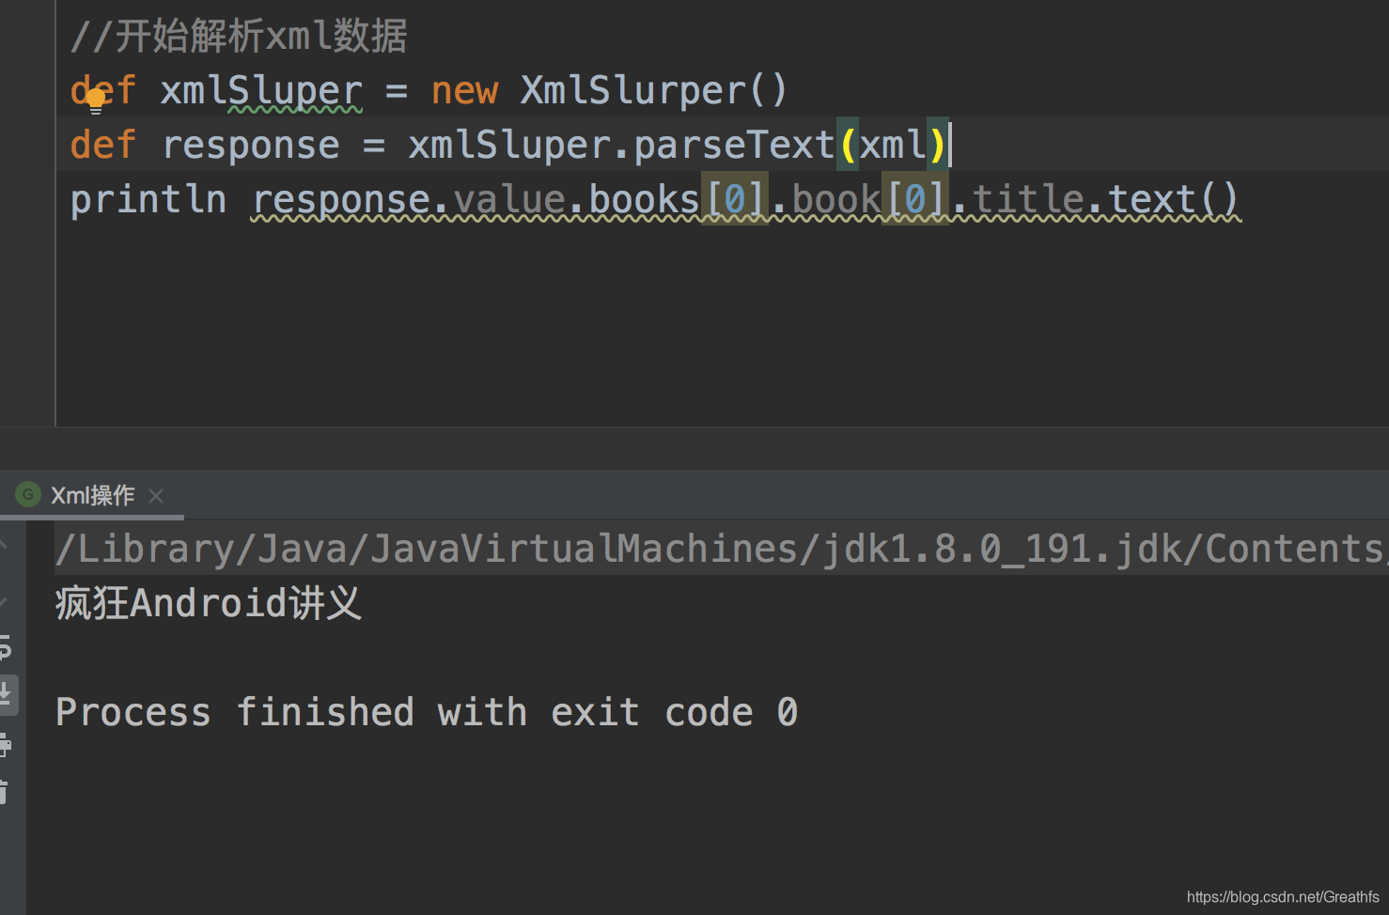This screenshot has width=1389, height=915.
Task: Click the 'Process finished with exit code 0' line
Action: (427, 712)
